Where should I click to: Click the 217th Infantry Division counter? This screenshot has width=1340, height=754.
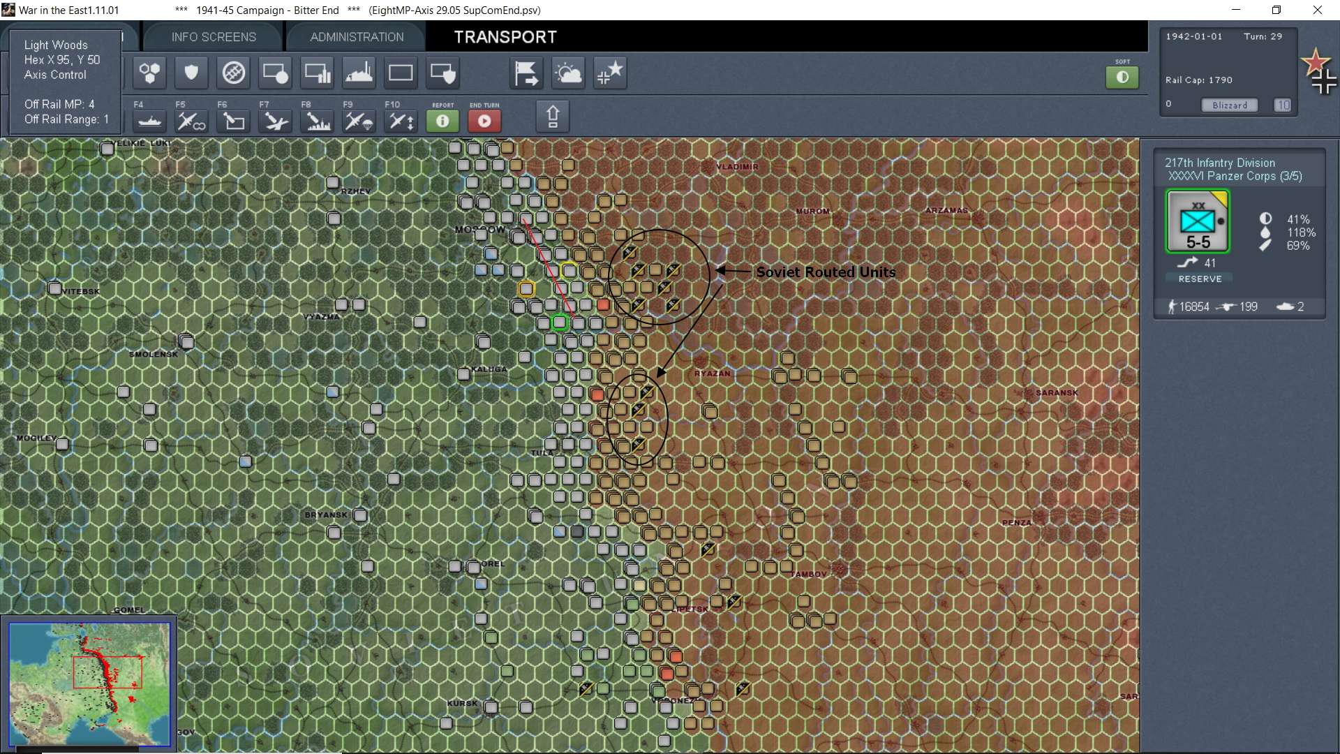1198,221
